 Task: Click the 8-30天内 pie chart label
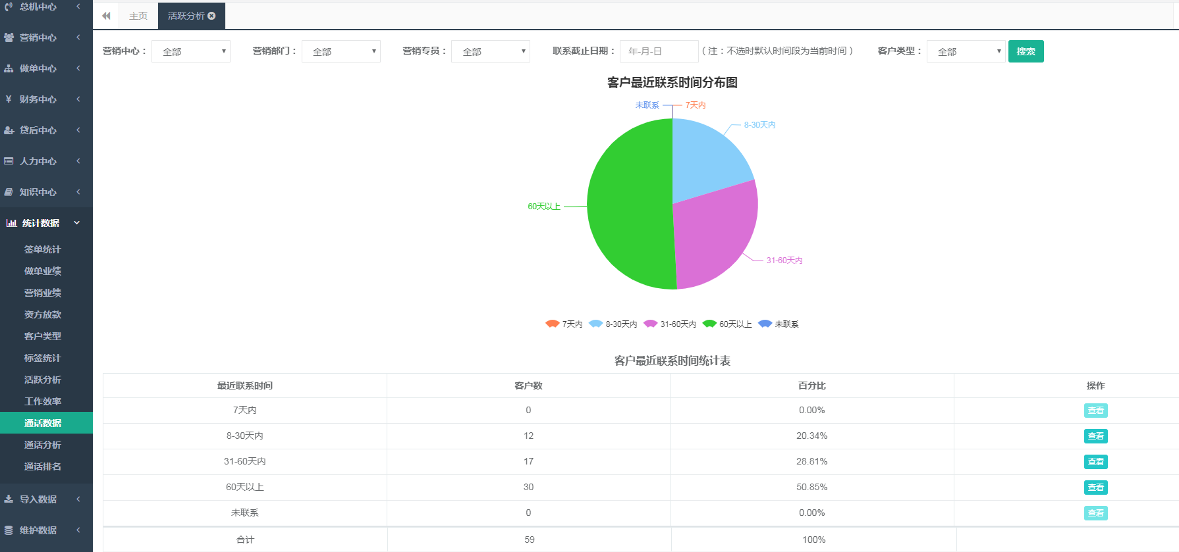760,125
